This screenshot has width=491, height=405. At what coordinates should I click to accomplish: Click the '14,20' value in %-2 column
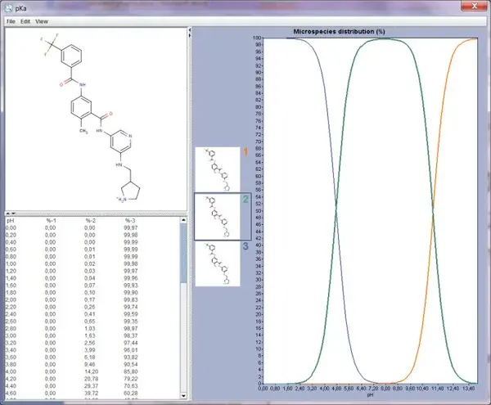click(x=91, y=371)
